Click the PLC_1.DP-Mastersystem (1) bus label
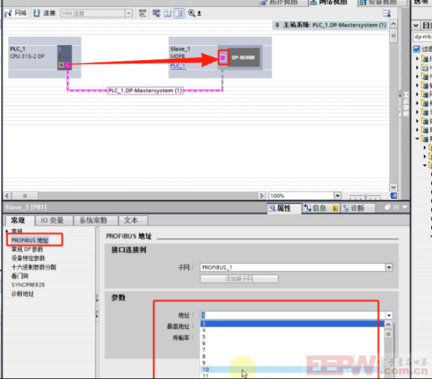Image resolution: width=432 pixels, height=379 pixels. (145, 91)
